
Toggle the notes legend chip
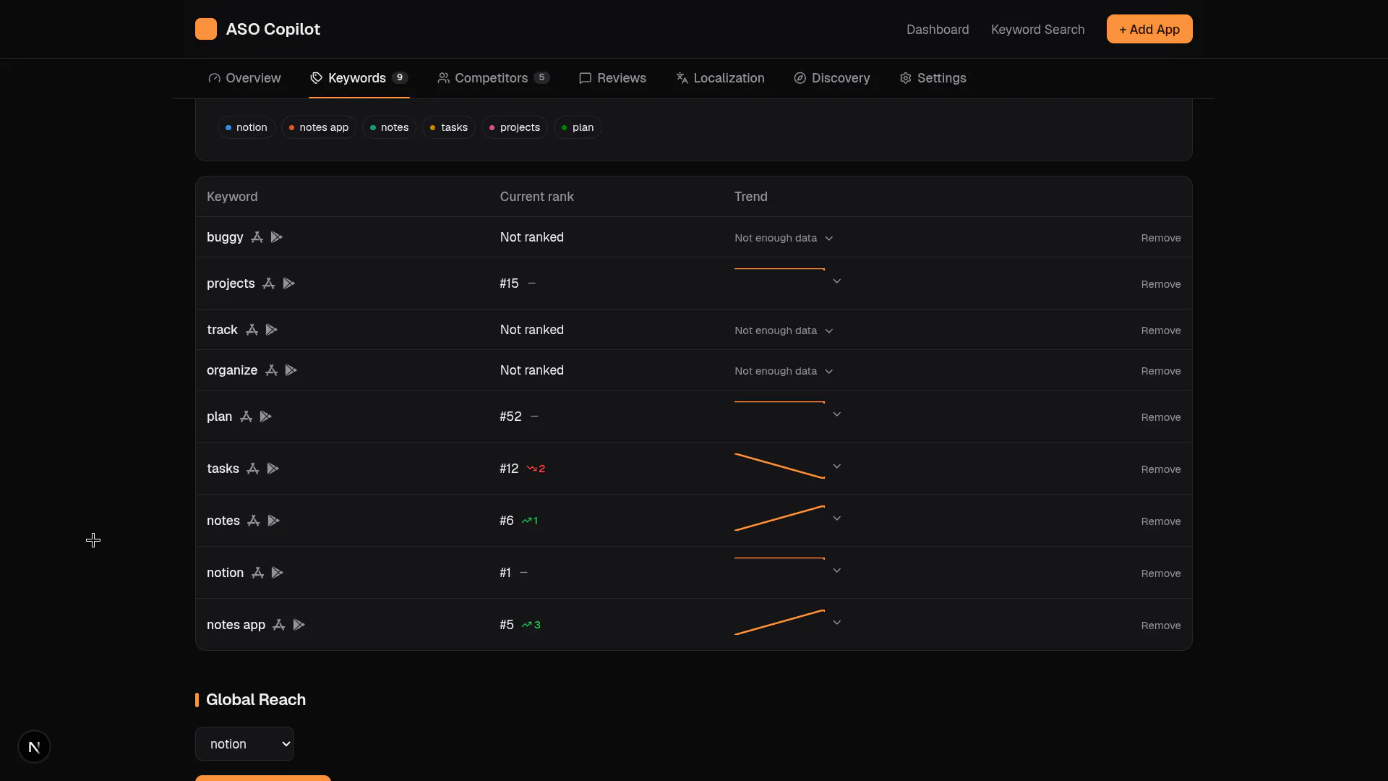(x=390, y=127)
